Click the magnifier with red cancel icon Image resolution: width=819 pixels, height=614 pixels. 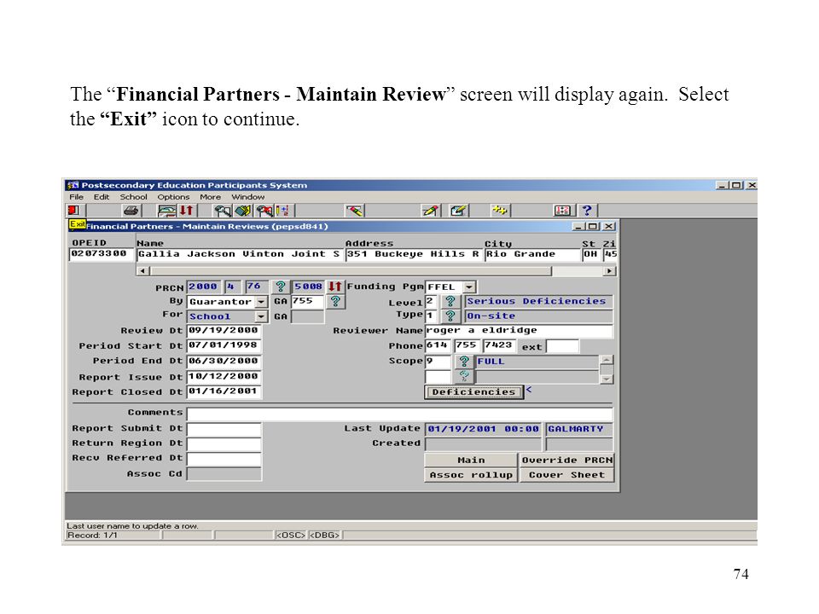(x=264, y=211)
